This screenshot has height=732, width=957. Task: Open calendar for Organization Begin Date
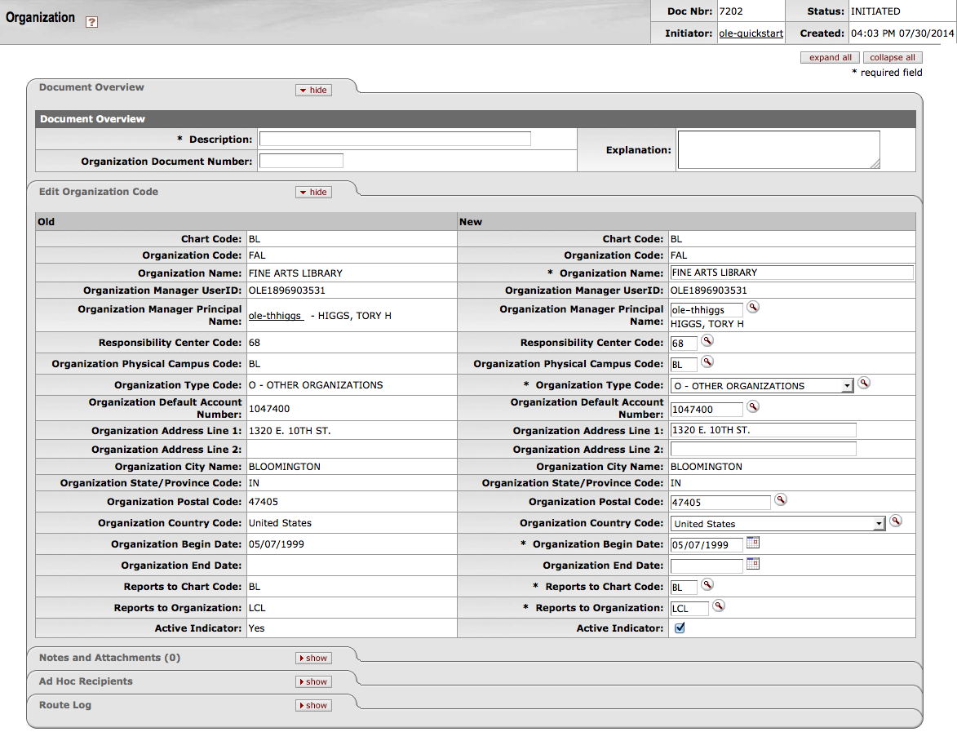point(753,543)
